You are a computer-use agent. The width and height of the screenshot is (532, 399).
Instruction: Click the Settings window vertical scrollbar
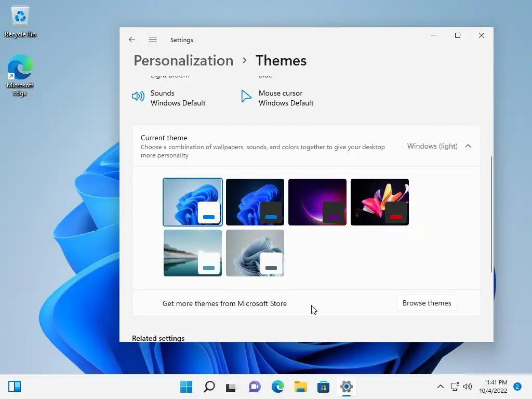pos(491,214)
